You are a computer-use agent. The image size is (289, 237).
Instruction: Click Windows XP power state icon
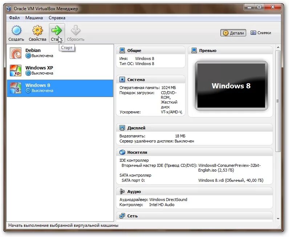[28, 73]
